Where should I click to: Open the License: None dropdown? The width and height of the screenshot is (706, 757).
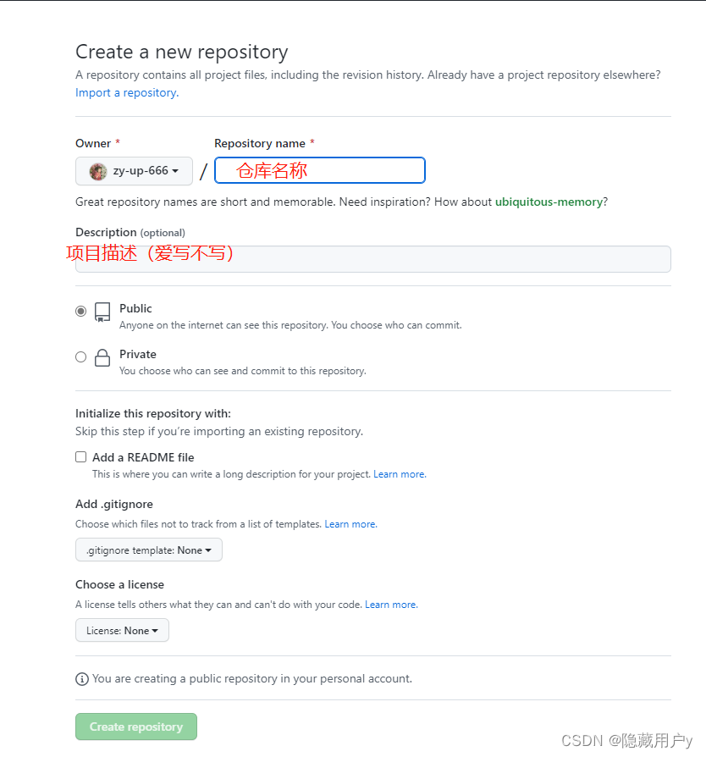pos(121,630)
